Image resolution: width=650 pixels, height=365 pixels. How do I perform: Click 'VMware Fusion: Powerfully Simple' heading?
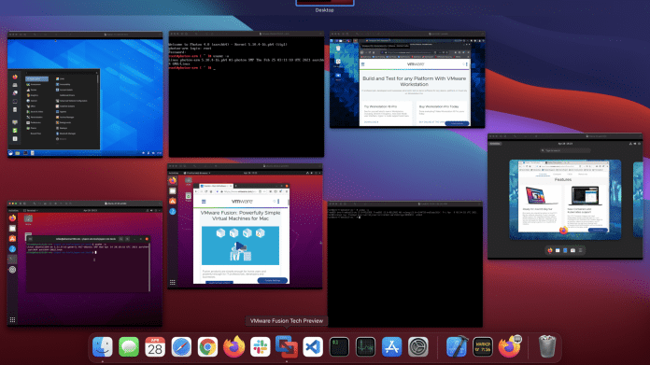click(240, 216)
